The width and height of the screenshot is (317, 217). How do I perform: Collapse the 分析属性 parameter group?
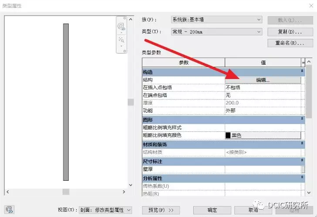(302, 177)
